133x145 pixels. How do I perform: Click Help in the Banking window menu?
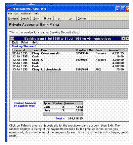pos(35,43)
